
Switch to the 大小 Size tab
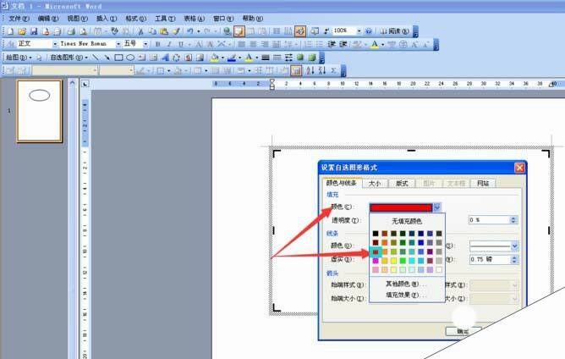(375, 183)
